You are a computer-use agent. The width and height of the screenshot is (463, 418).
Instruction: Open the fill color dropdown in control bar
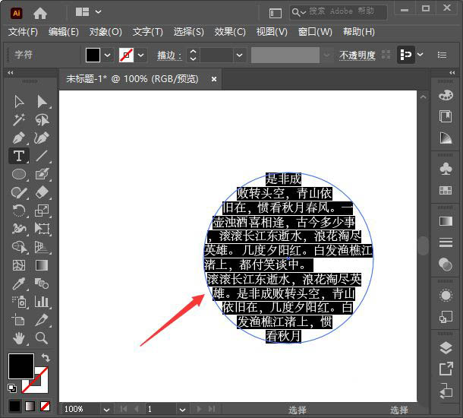108,55
